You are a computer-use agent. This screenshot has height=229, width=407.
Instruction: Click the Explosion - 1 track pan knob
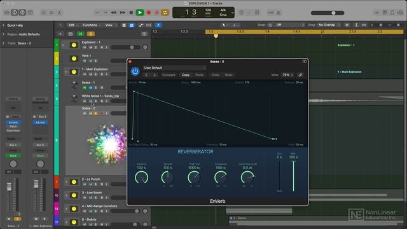tap(145, 47)
